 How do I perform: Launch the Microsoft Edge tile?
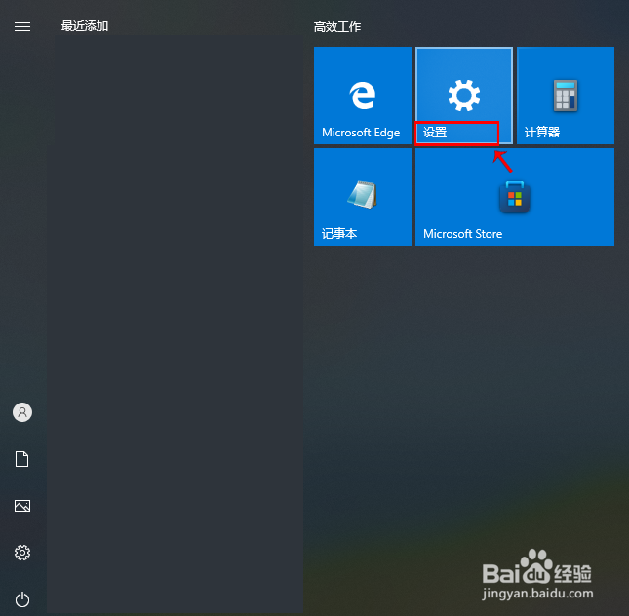363,96
